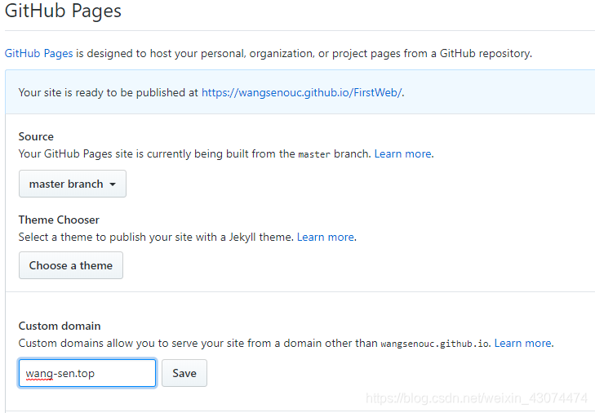Viewport: 595px width, 413px height.
Task: Click the wangsenouc.github.io monospace text
Action: 435,344
